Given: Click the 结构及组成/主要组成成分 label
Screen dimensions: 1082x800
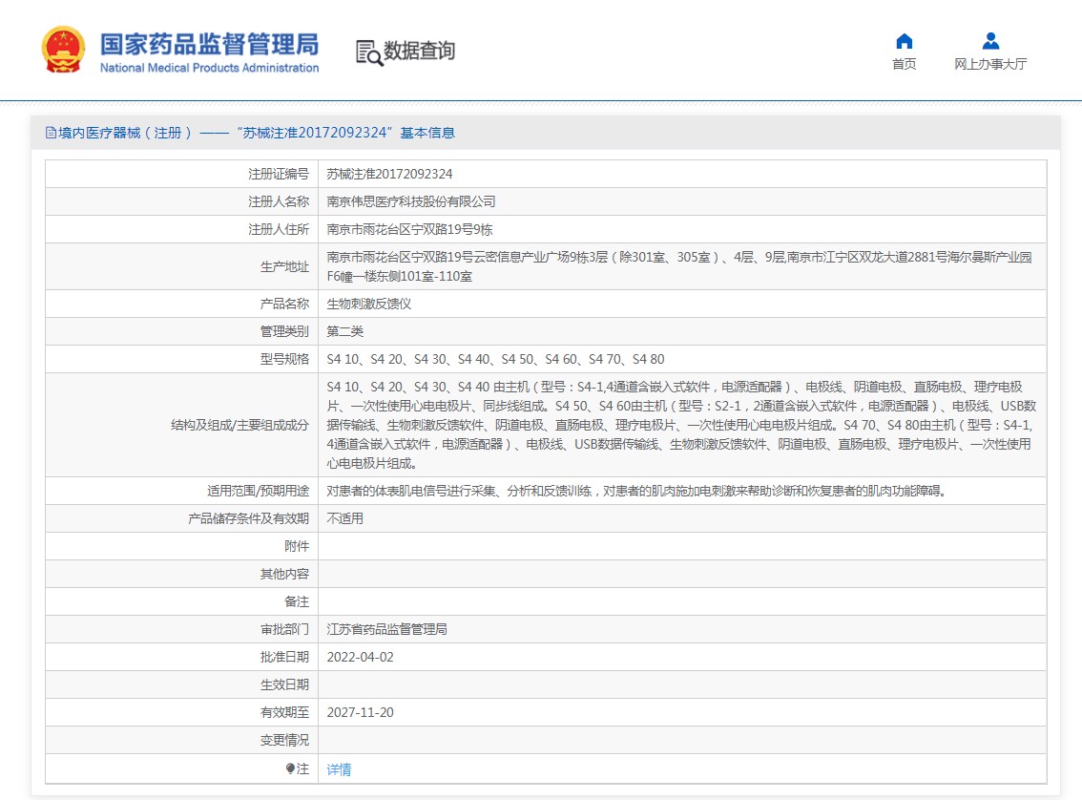Looking at the screenshot, I should pos(240,425).
